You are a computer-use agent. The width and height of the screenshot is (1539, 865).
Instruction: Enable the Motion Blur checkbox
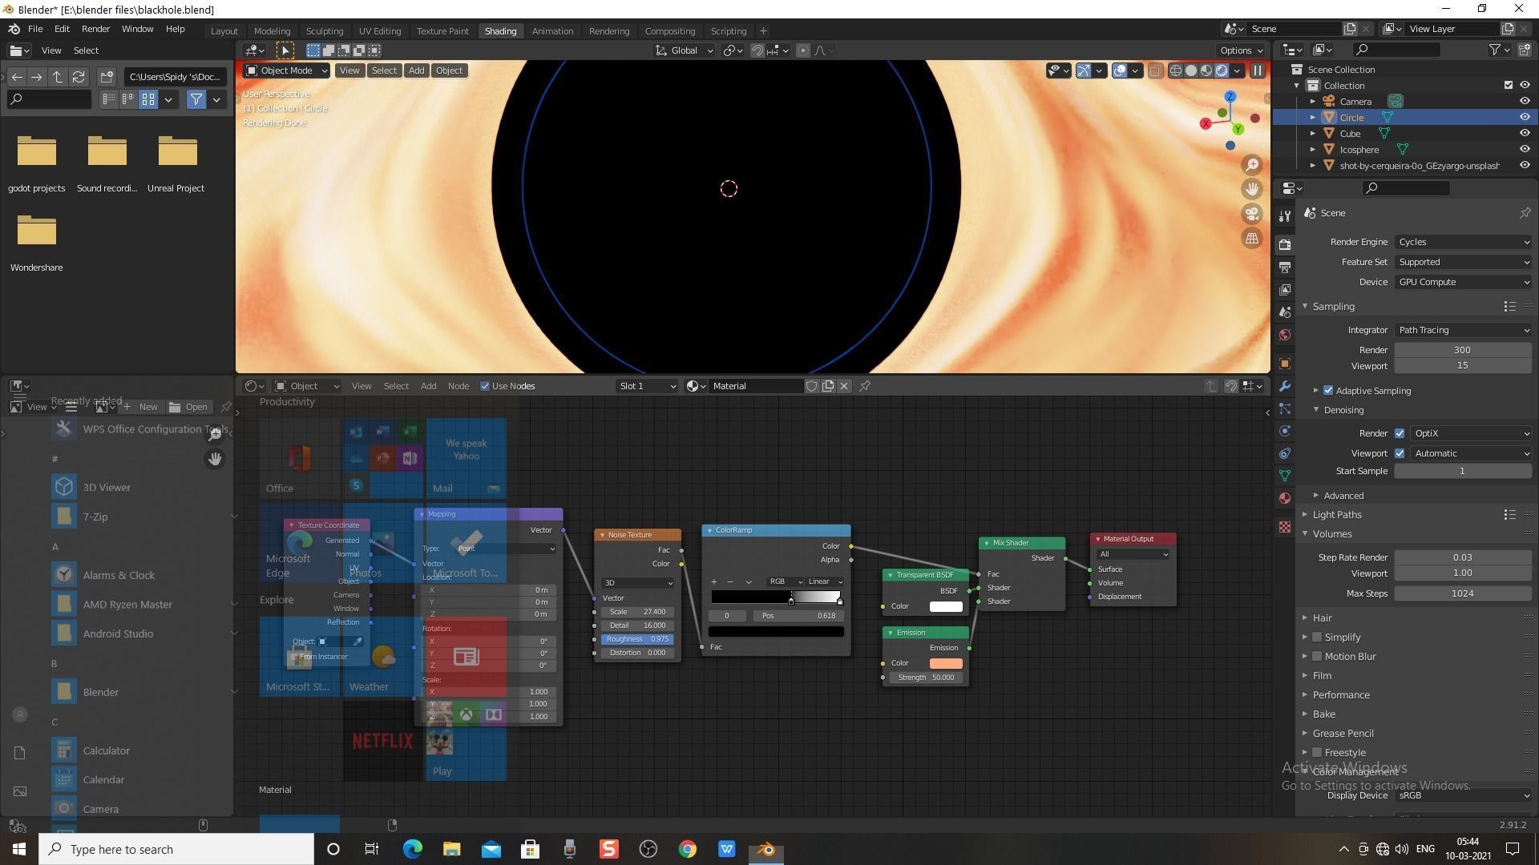click(x=1317, y=657)
